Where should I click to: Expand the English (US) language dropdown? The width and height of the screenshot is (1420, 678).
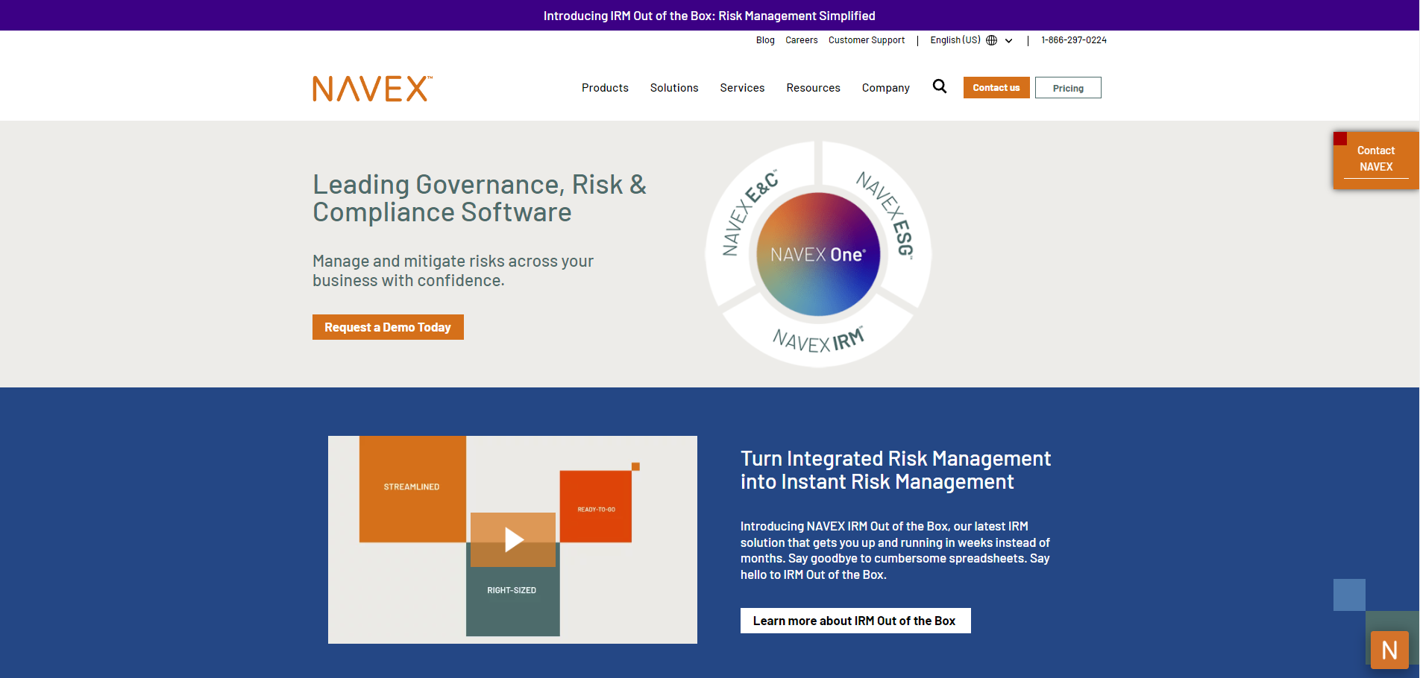[1008, 40]
